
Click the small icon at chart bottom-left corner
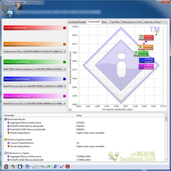(70, 109)
